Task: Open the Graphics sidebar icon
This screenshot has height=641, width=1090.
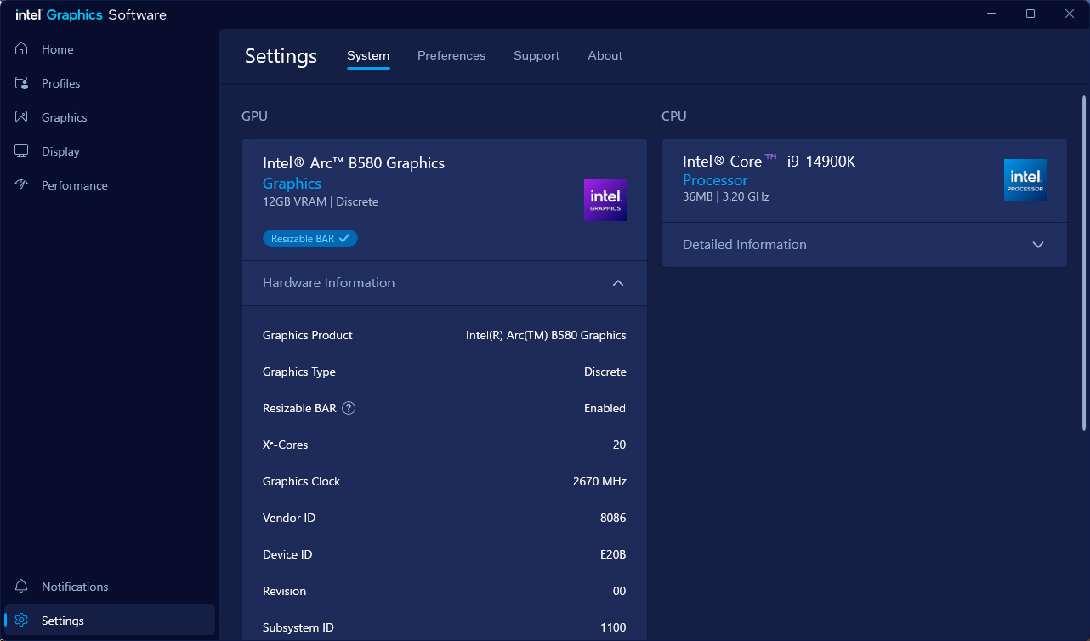Action: [x=22, y=117]
